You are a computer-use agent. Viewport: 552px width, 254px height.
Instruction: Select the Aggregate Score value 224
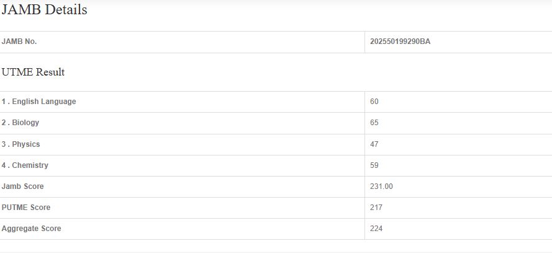click(x=376, y=229)
